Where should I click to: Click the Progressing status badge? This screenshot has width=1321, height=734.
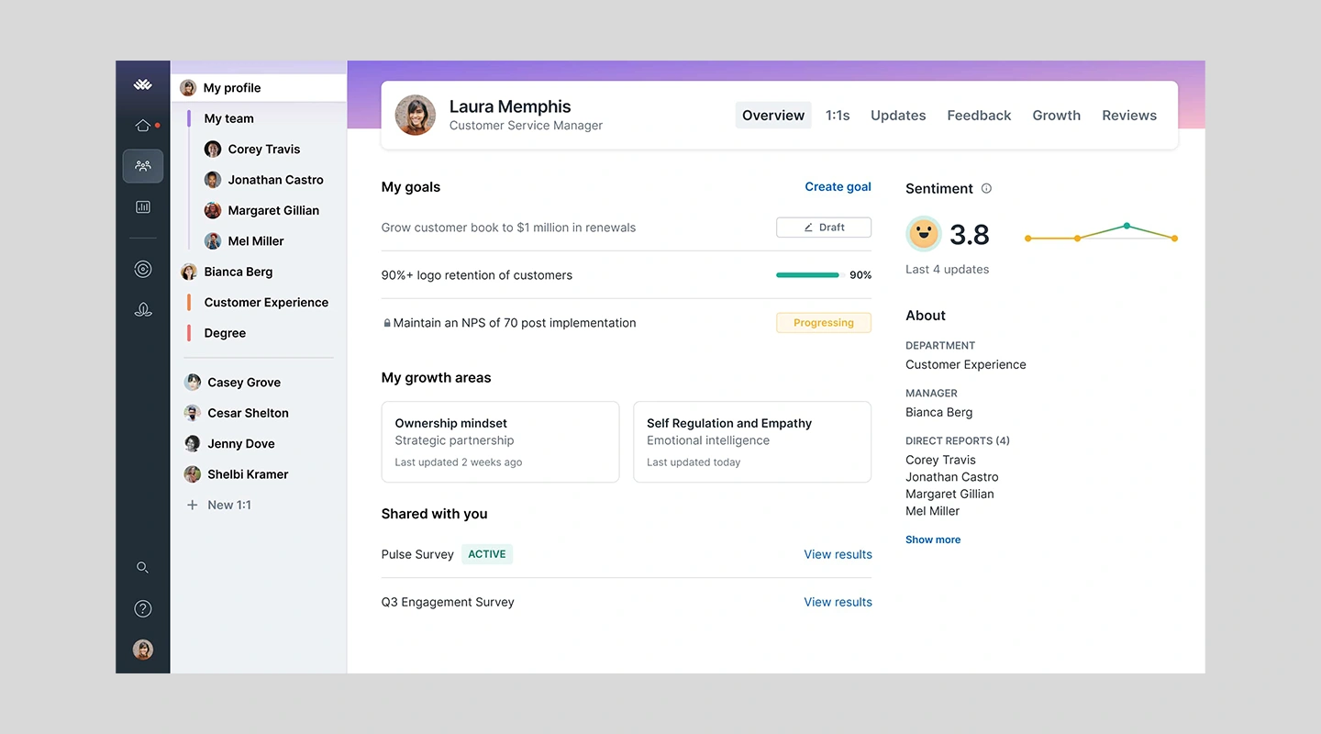point(824,323)
